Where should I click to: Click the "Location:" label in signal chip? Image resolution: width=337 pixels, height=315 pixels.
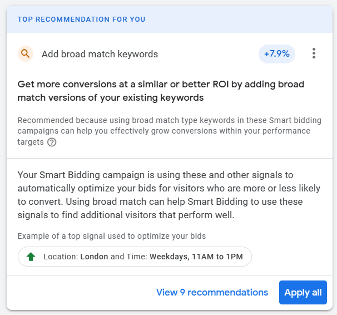coord(61,257)
